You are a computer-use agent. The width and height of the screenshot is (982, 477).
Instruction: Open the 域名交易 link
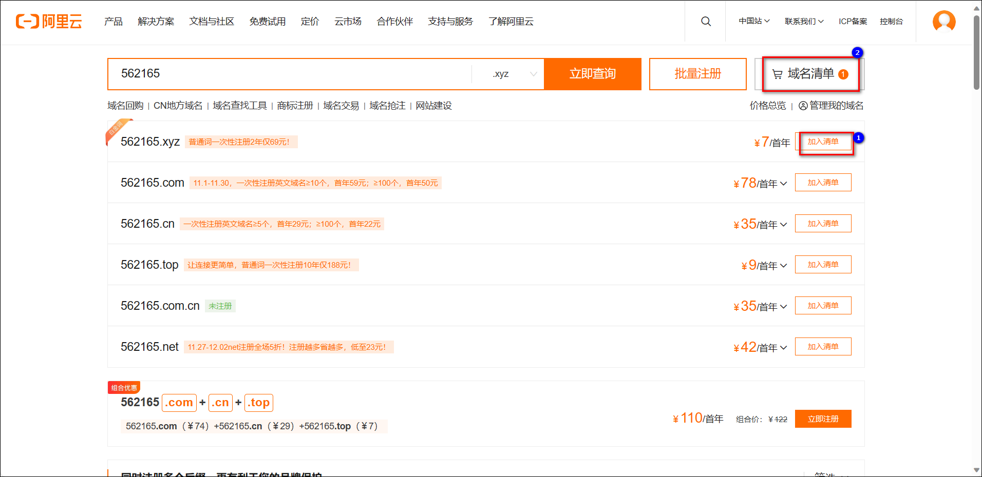tap(341, 106)
